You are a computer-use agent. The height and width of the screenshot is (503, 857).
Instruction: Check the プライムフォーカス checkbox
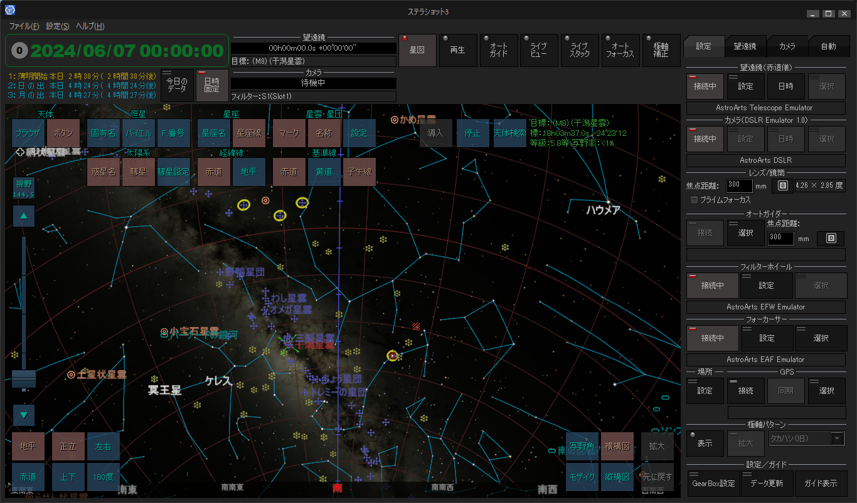pos(694,200)
